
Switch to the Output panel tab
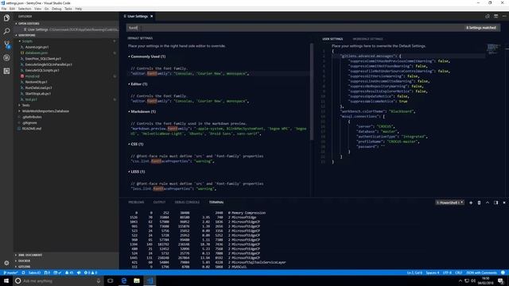(159, 203)
